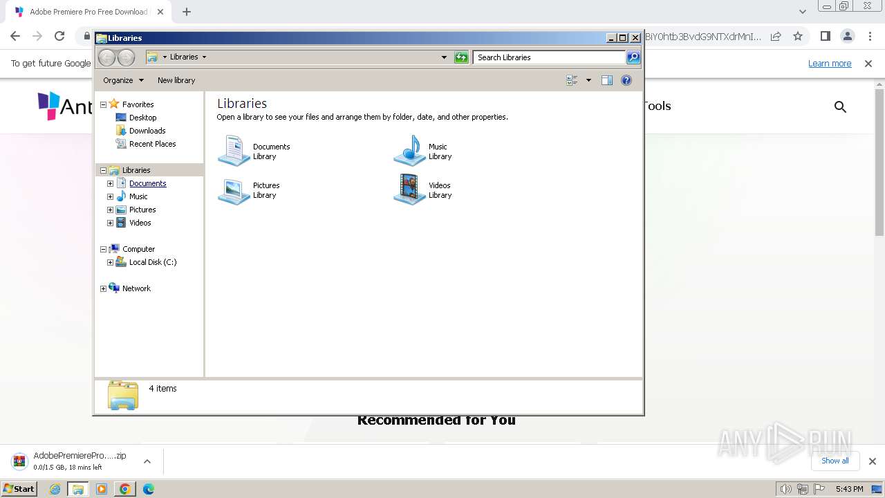Image resolution: width=885 pixels, height=498 pixels.
Task: Click the refresh button beside address bar
Action: pos(461,57)
